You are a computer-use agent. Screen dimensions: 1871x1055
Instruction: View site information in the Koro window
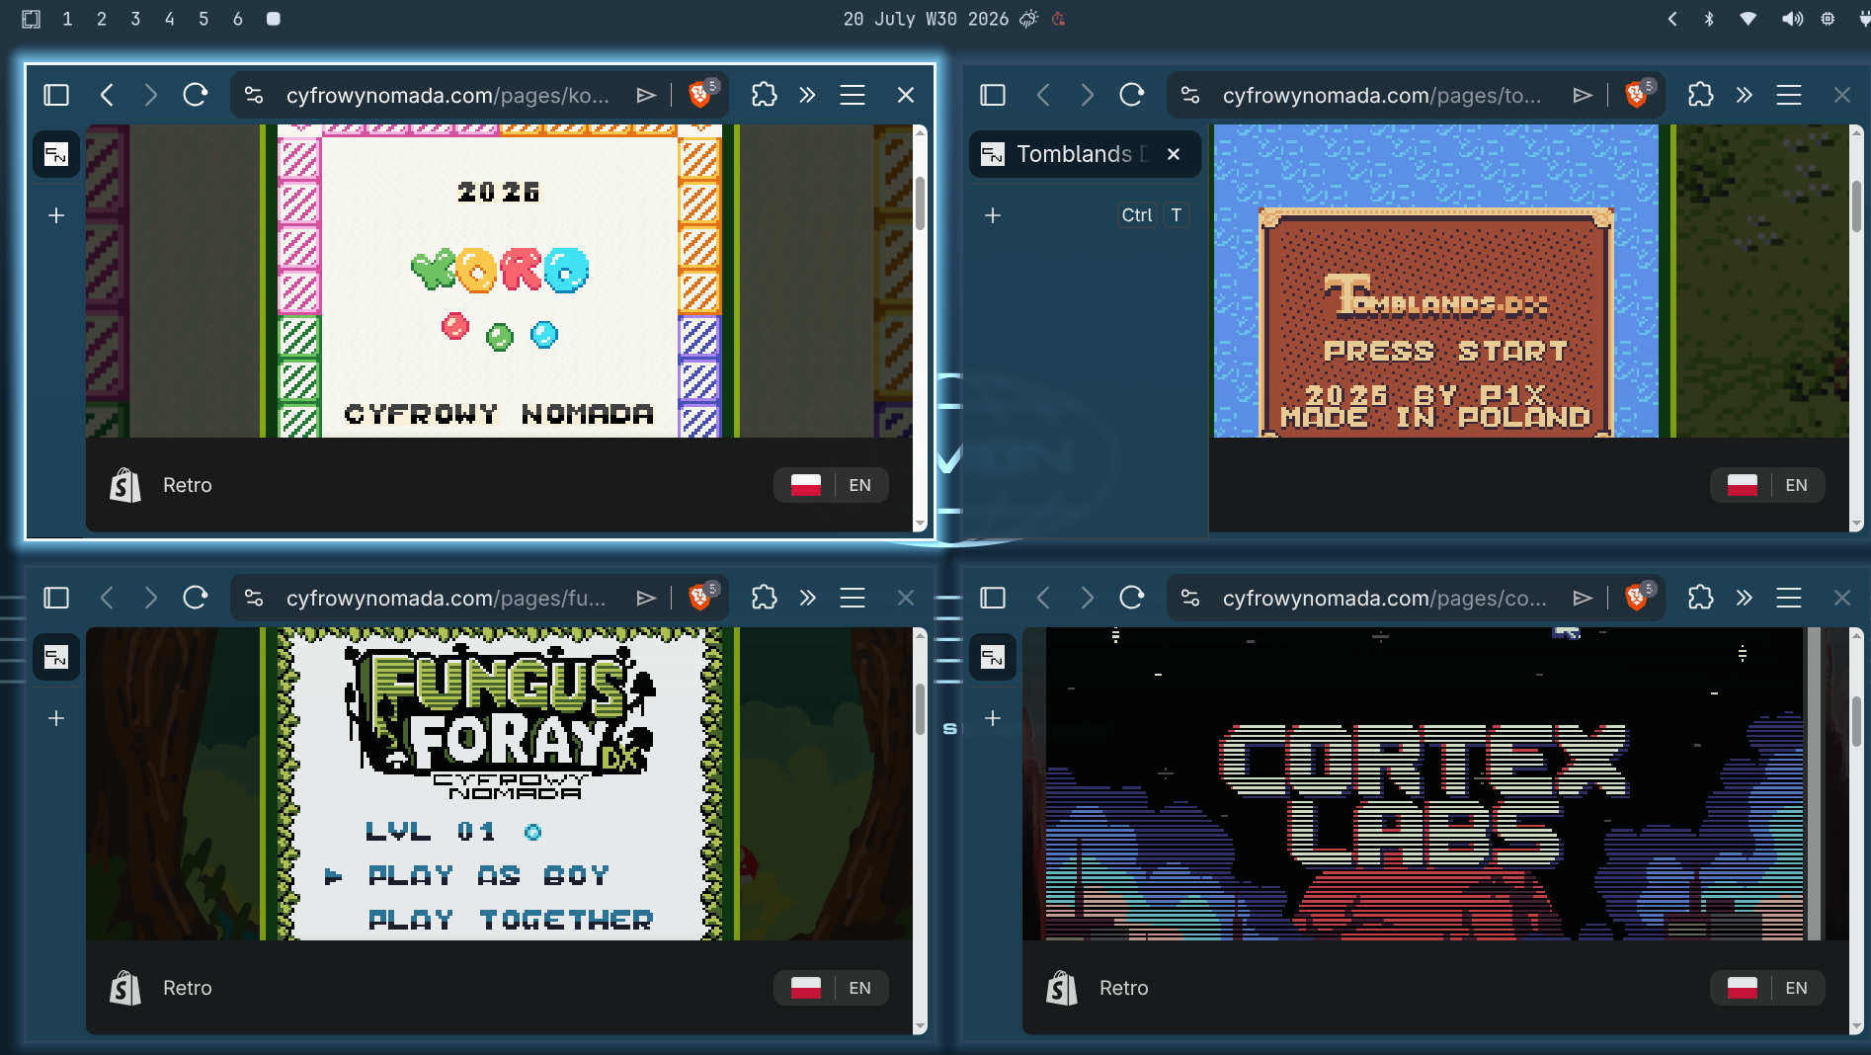click(254, 95)
